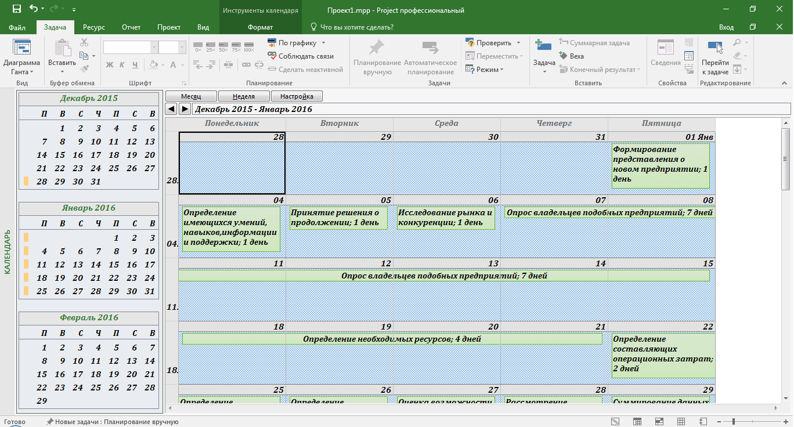This screenshot has height=427, width=794.
Task: Click the Undo arrow icon
Action: (34, 9)
